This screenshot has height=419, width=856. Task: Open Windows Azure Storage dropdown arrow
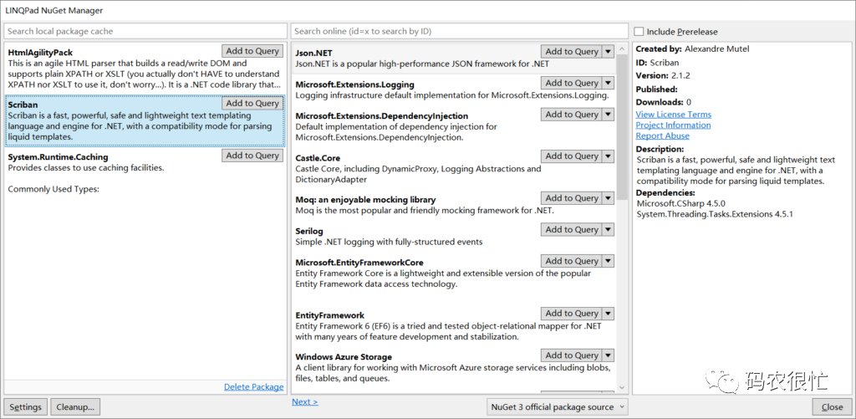click(x=609, y=355)
